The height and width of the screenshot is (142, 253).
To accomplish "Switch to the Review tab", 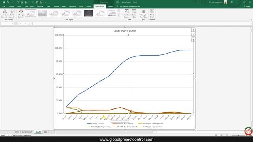I will pyautogui.click(x=56, y=6).
